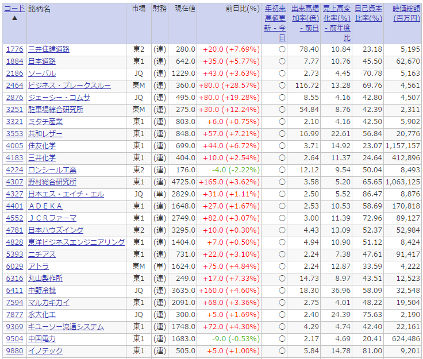The image size is (423, 359).
Task: Click the circle mark in ビジネス・ブレークスルー row
Action: (x=282, y=86)
